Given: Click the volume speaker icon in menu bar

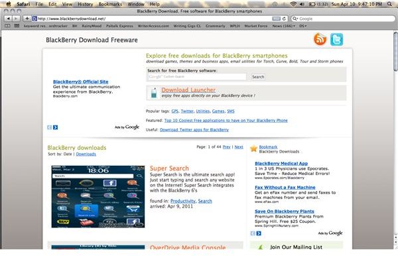Looking at the screenshot, I should coord(302,4).
